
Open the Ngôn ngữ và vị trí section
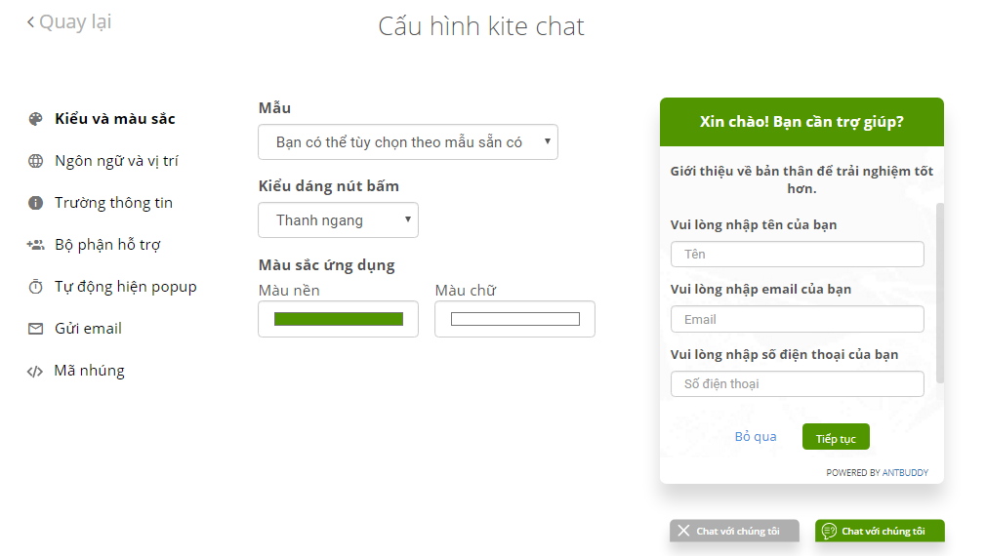(x=116, y=161)
